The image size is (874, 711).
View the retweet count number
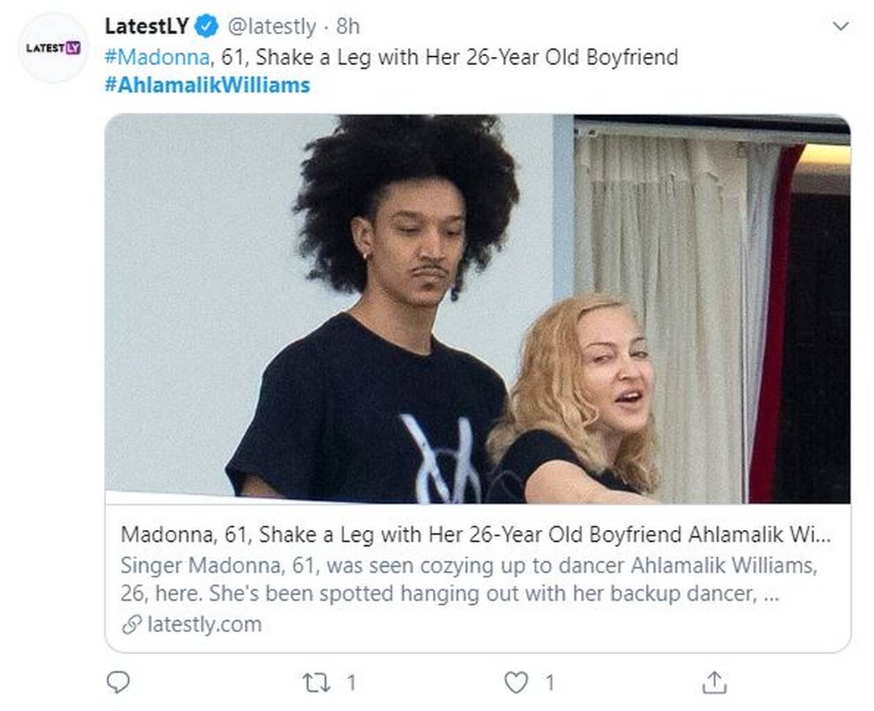click(x=352, y=683)
